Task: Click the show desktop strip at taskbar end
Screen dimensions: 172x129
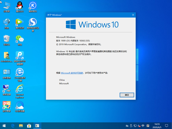Action: [171, 126]
